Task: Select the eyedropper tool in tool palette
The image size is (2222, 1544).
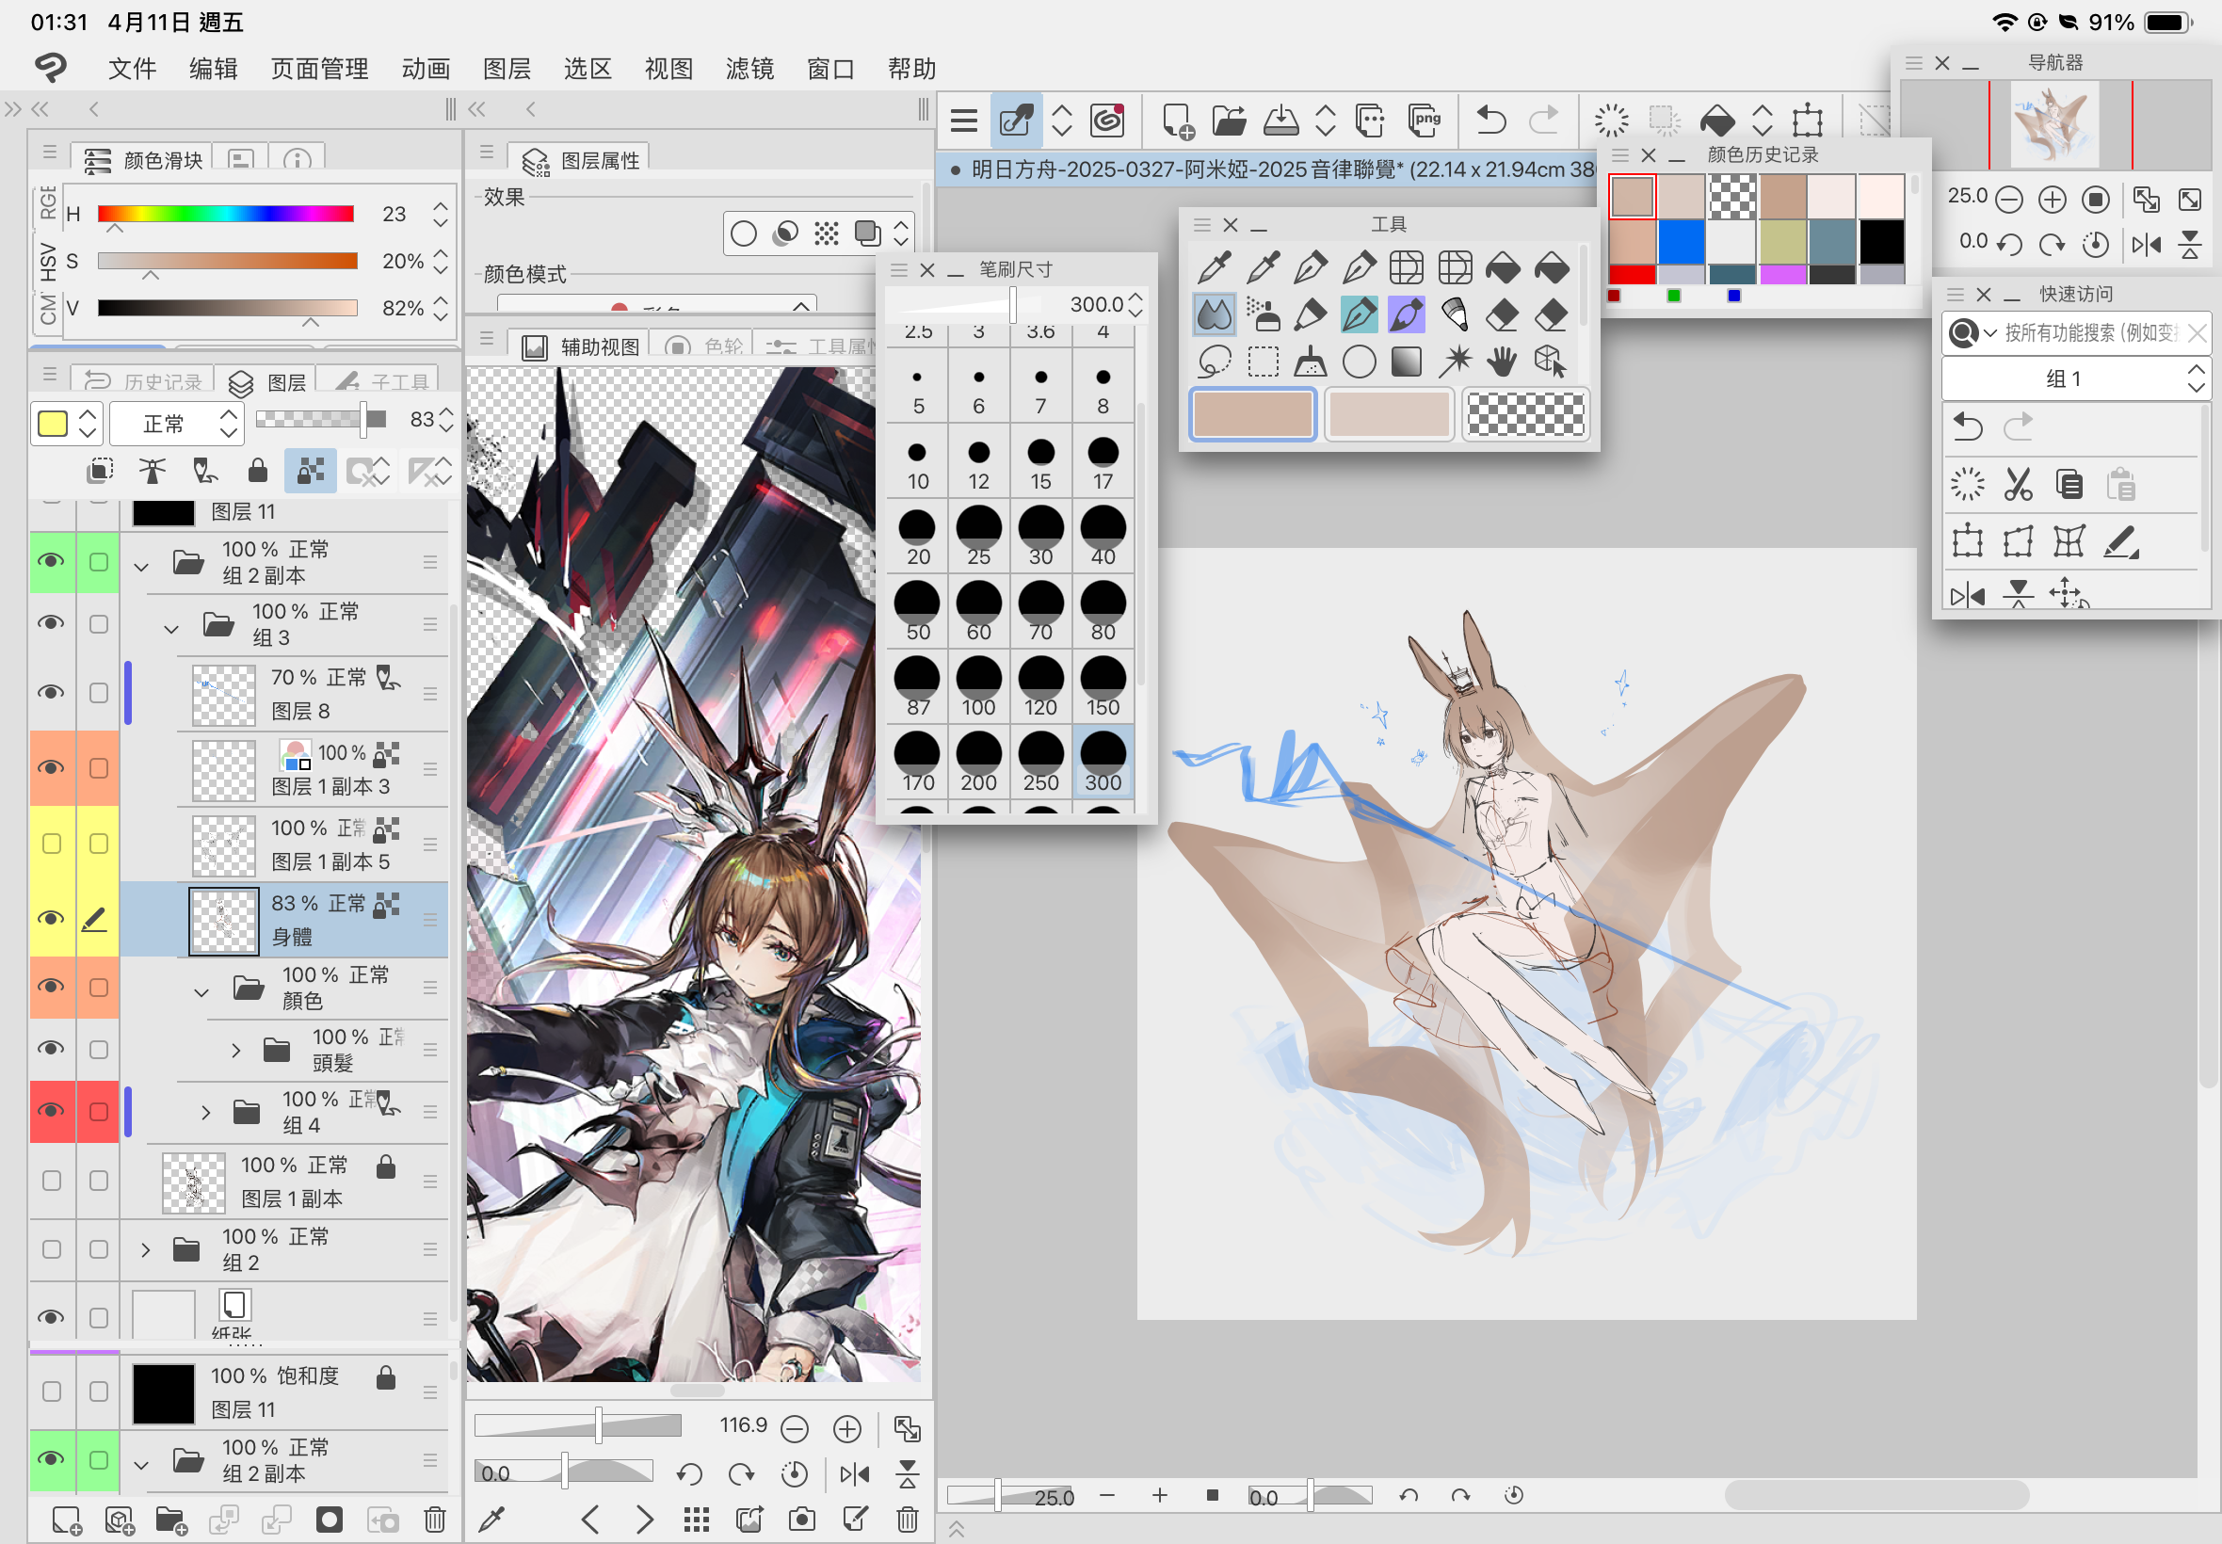Action: click(1214, 267)
